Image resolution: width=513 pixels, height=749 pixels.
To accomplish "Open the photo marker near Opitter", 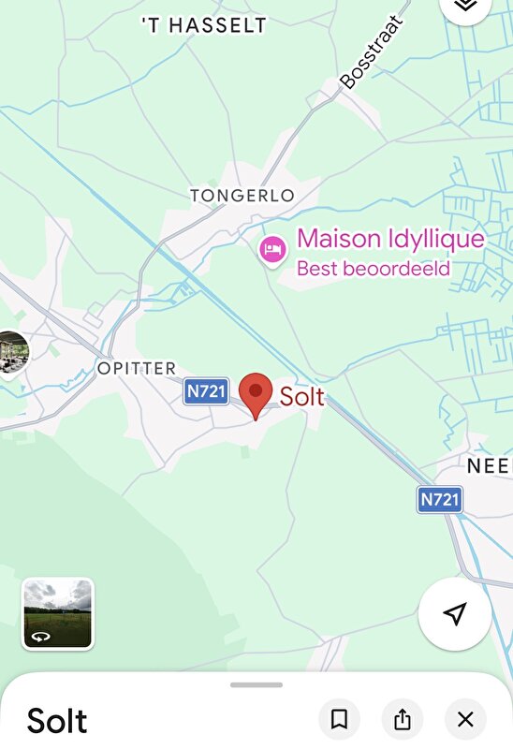I will 13,353.
